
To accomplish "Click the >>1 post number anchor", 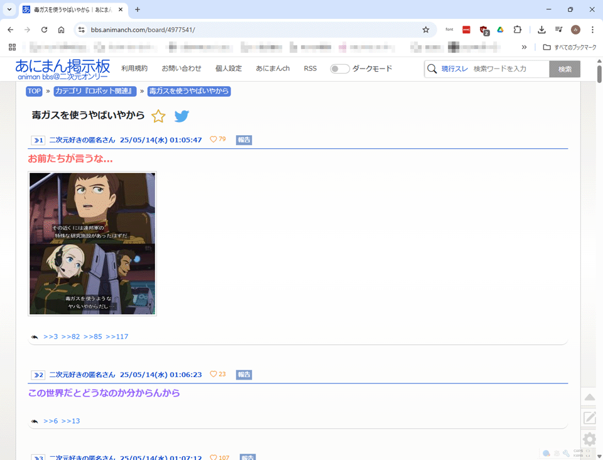I will coord(38,140).
